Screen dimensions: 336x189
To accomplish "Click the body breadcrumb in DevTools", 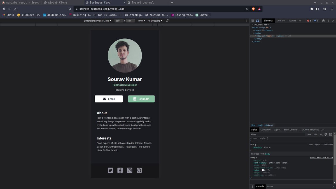I will click(x=260, y=125).
